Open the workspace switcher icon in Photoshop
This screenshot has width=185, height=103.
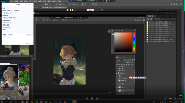(x=177, y=4)
